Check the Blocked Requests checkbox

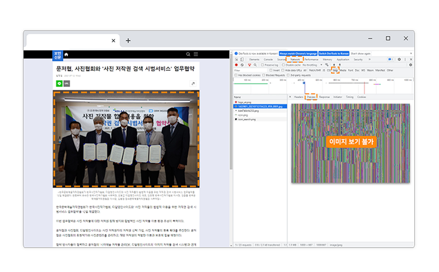tap(264, 75)
